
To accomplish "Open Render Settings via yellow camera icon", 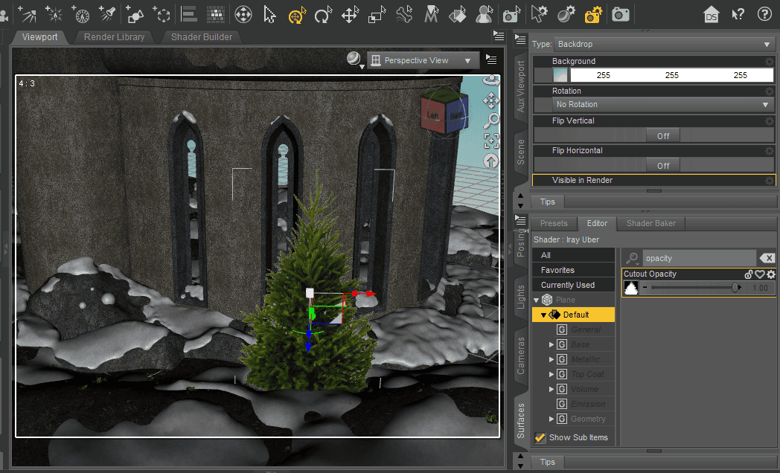I will click(591, 14).
